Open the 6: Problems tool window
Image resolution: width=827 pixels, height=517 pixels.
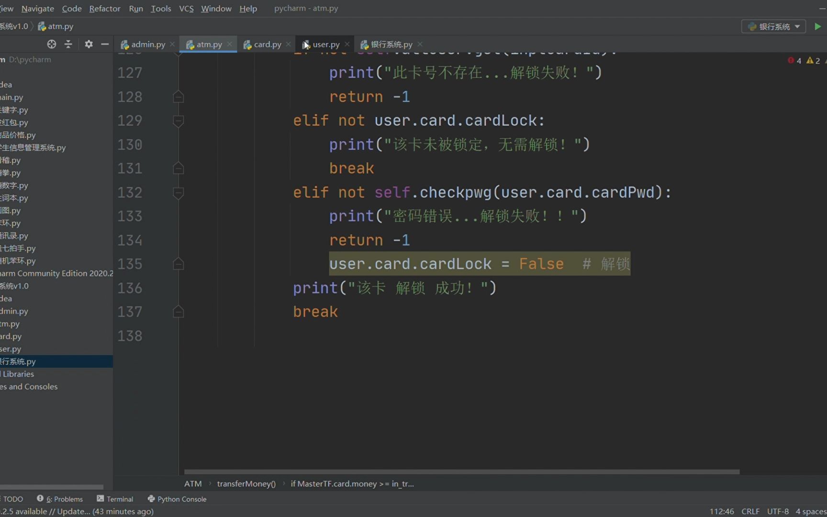click(60, 499)
